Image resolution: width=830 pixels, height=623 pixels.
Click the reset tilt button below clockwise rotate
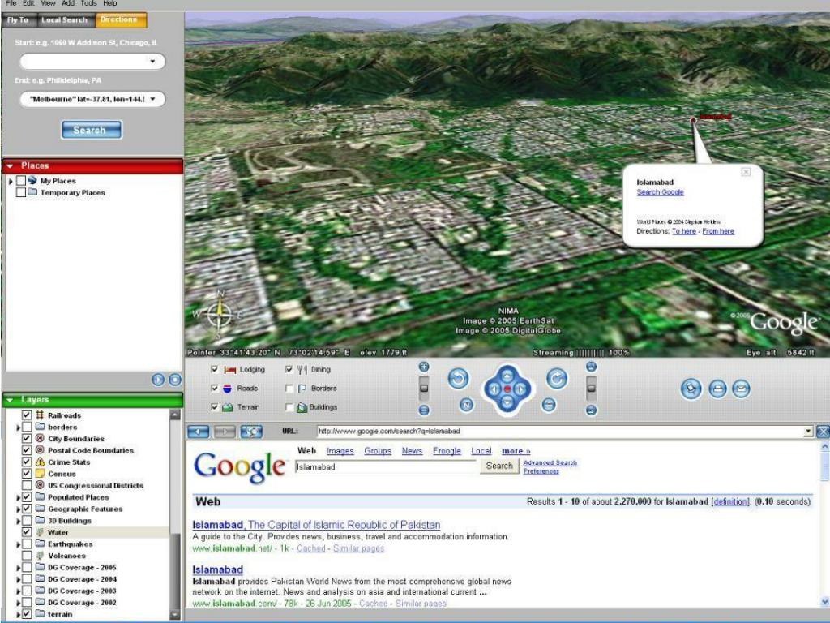[x=549, y=405]
